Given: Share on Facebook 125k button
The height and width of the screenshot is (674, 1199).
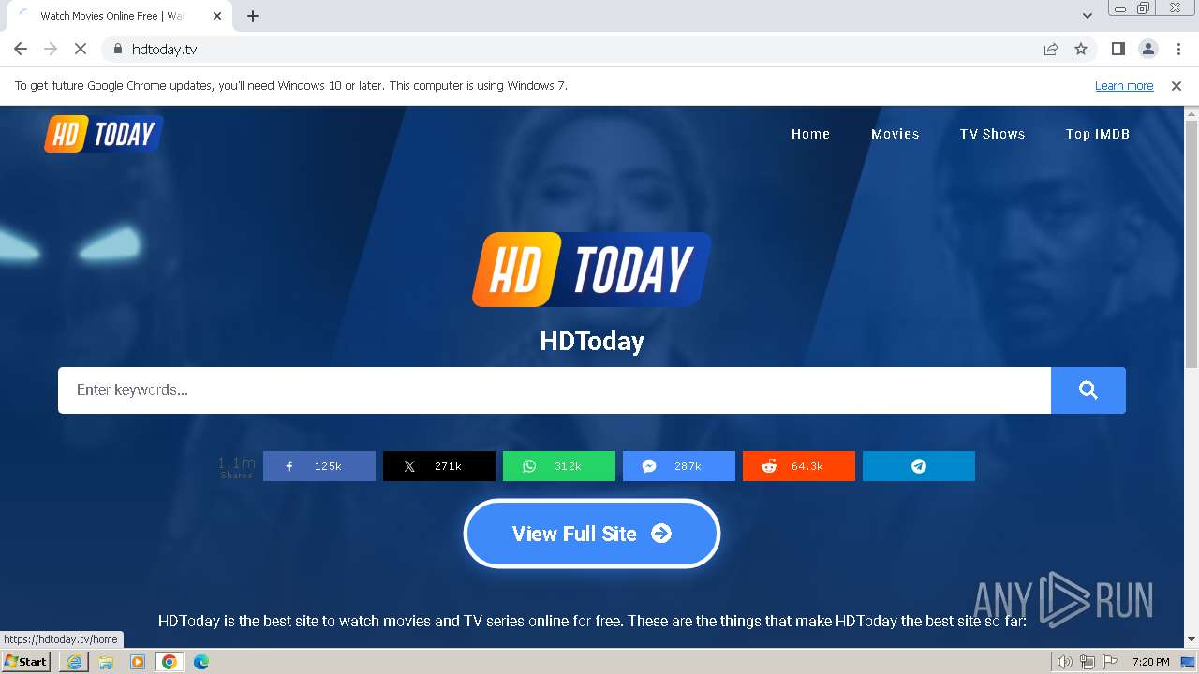Looking at the screenshot, I should point(319,466).
